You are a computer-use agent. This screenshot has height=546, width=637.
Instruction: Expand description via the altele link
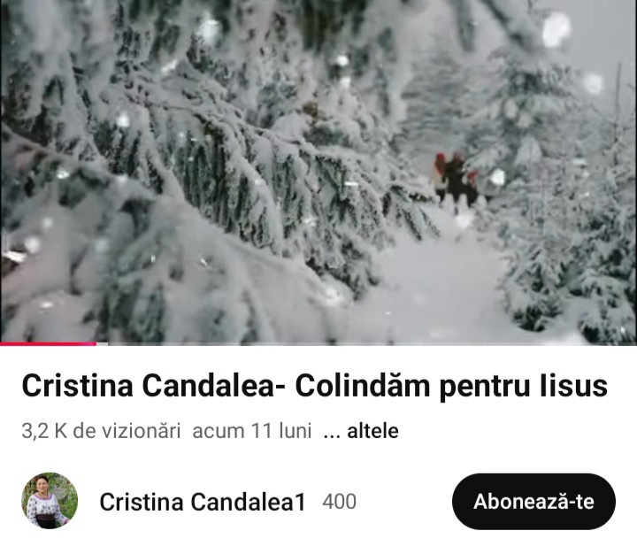[372, 431]
